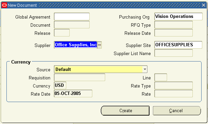
Task: Click the Purchasing Org field
Action: coord(179,17)
